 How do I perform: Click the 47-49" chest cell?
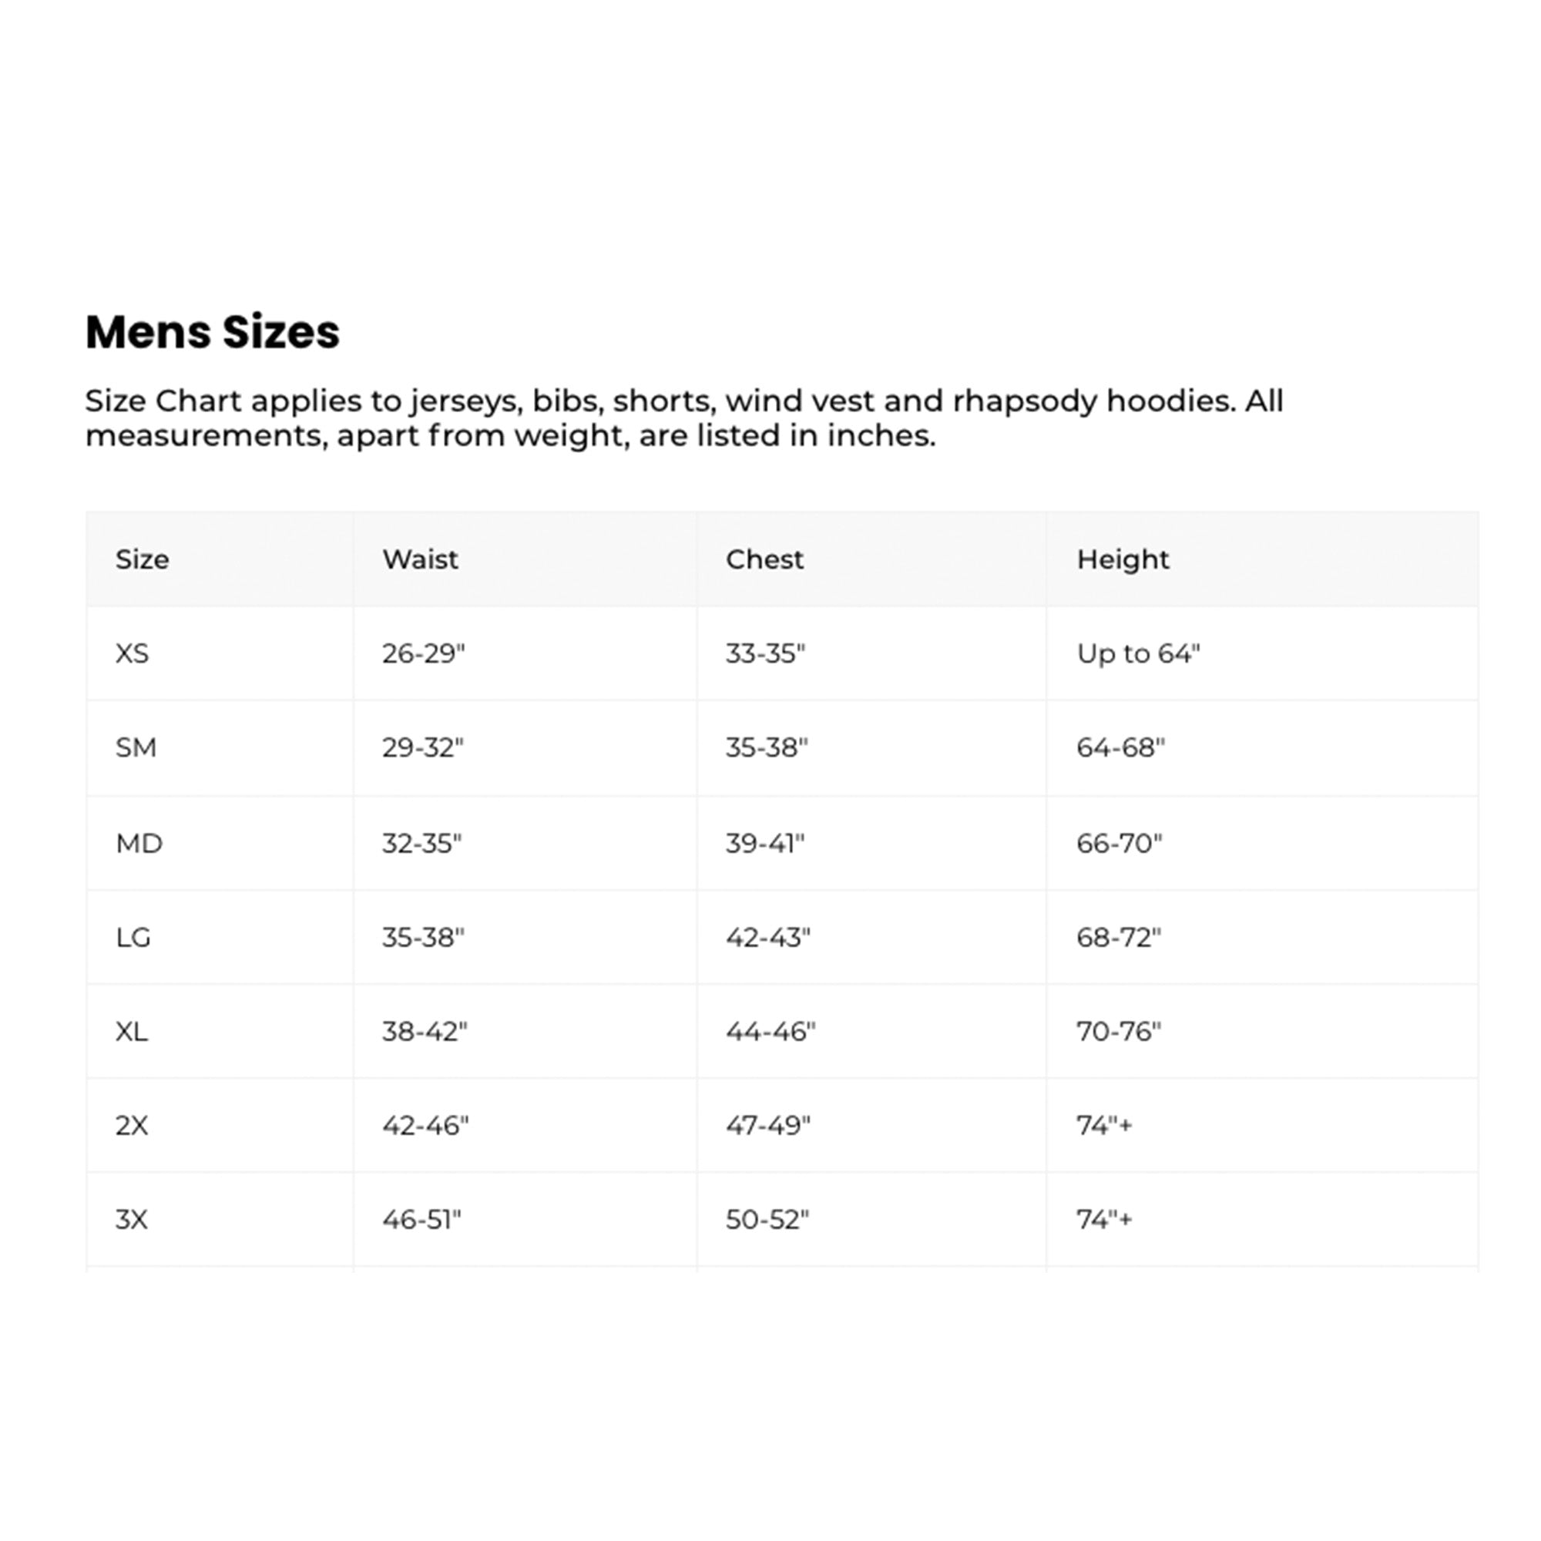tap(767, 1126)
